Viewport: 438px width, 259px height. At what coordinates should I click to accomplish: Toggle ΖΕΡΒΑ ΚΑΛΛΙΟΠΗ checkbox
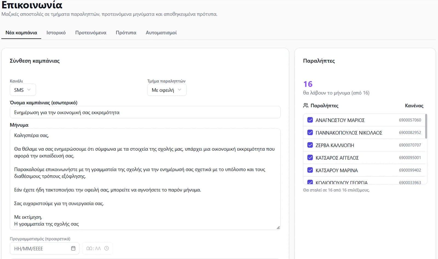coord(310,145)
